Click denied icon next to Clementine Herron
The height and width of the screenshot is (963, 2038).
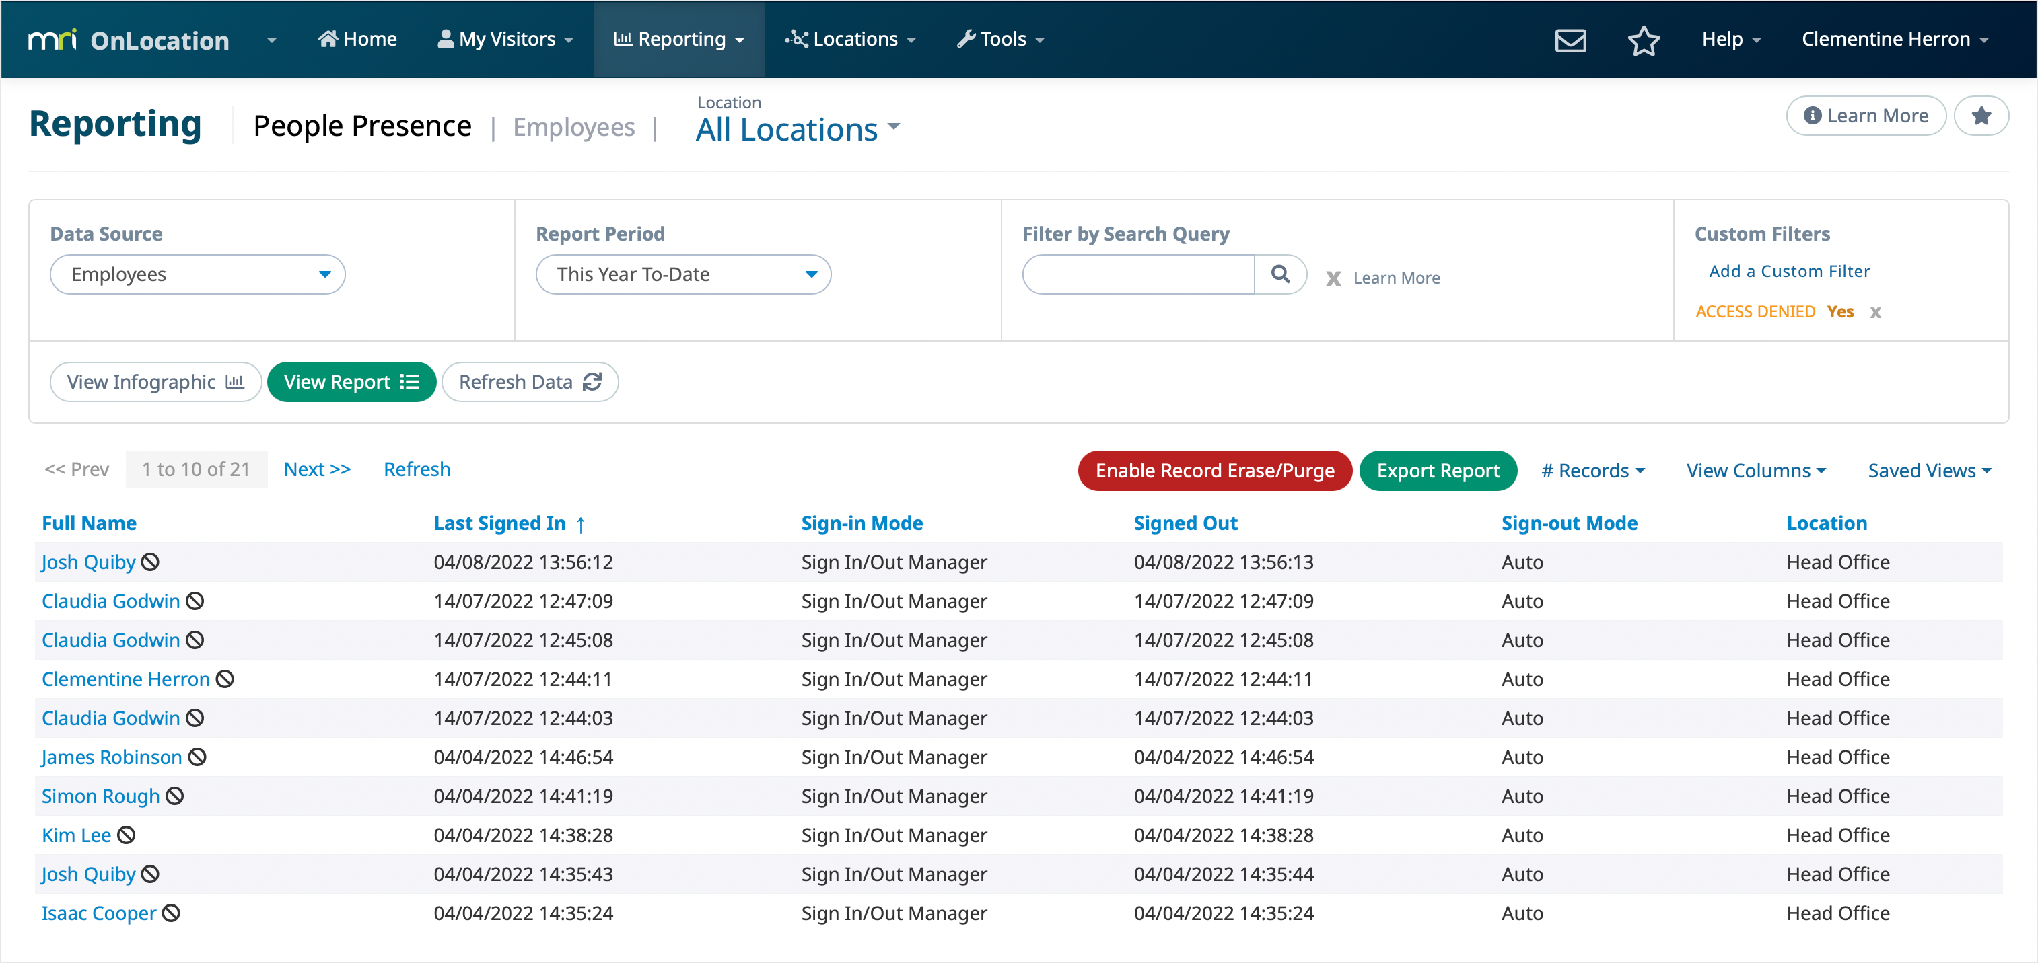click(225, 679)
